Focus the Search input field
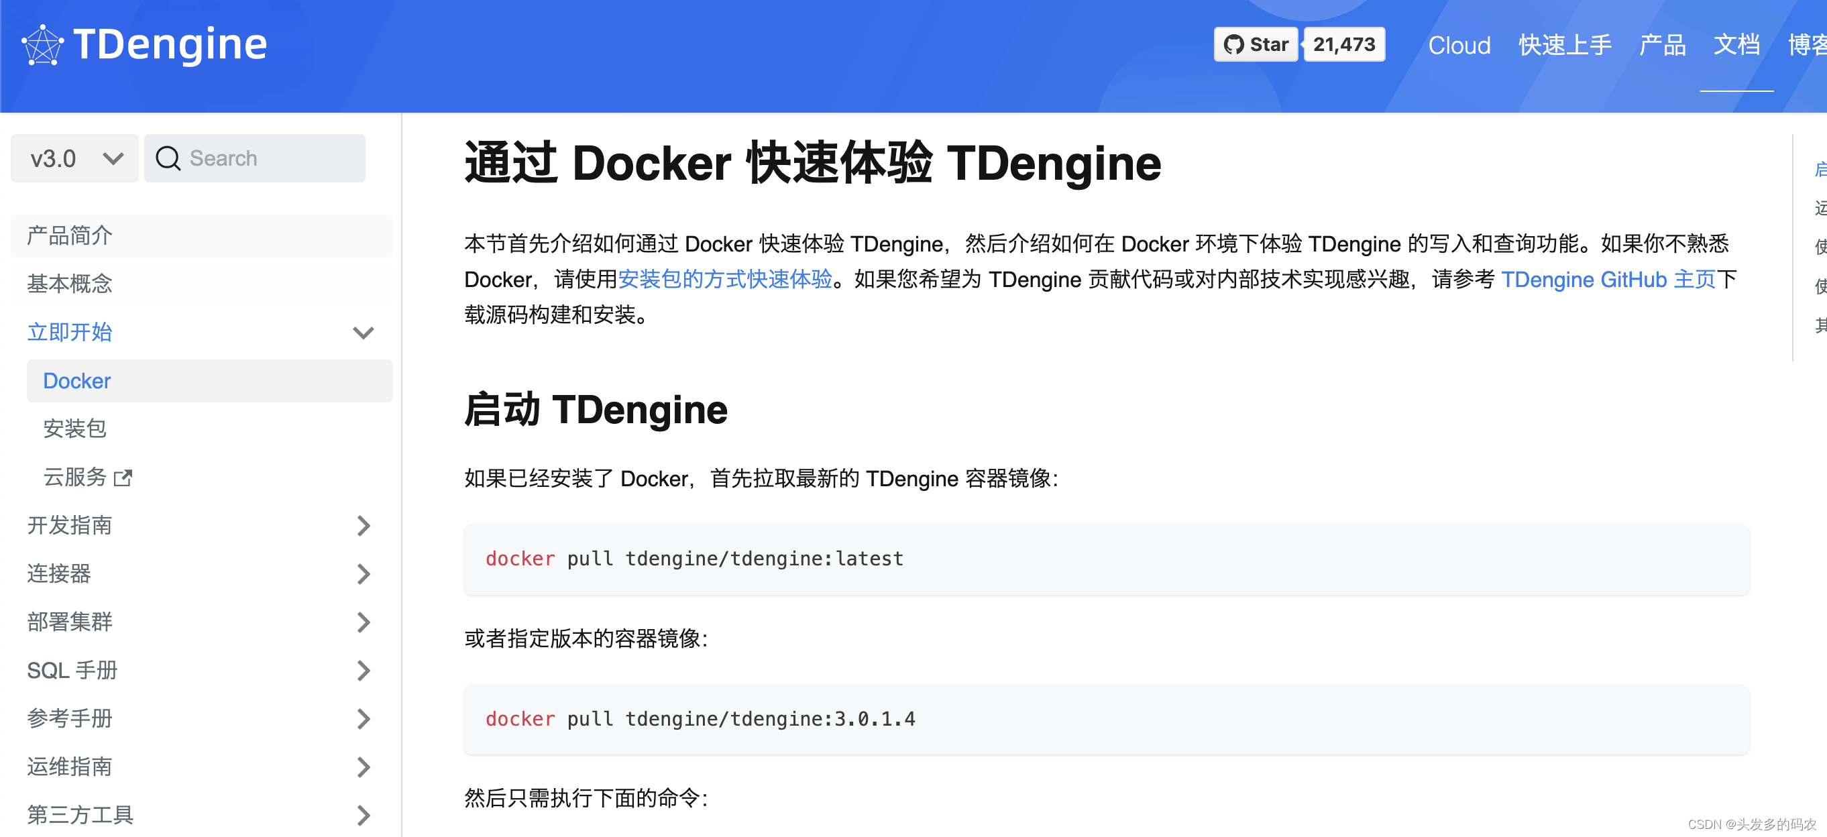The height and width of the screenshot is (837, 1827). pyautogui.click(x=255, y=158)
